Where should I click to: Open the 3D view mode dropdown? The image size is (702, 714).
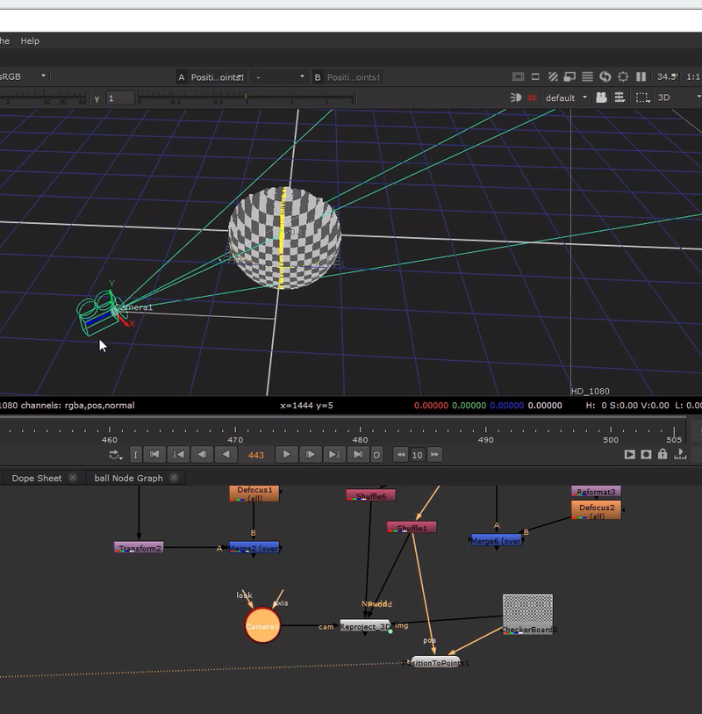coord(676,98)
